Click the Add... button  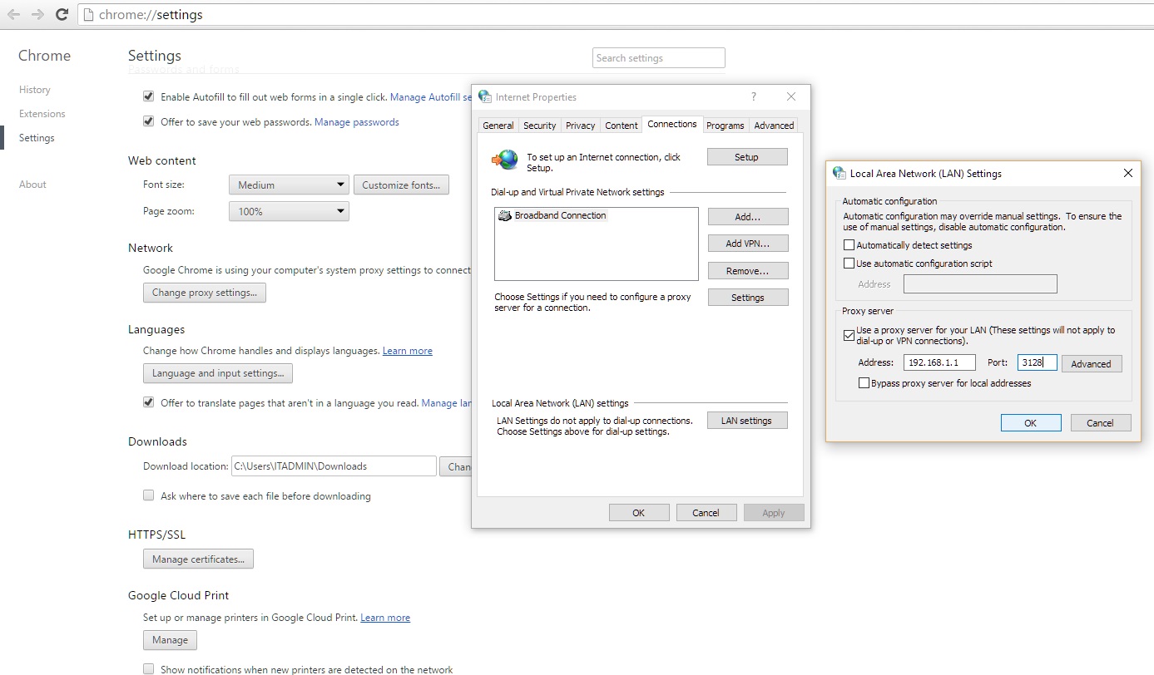tap(748, 217)
